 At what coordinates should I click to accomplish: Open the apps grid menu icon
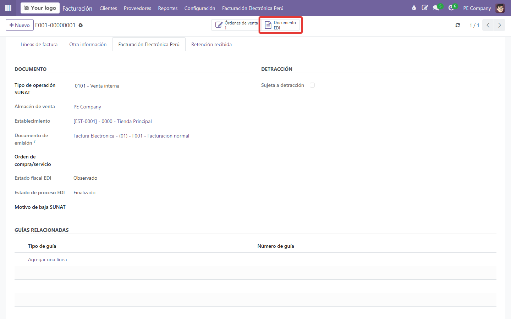8,8
